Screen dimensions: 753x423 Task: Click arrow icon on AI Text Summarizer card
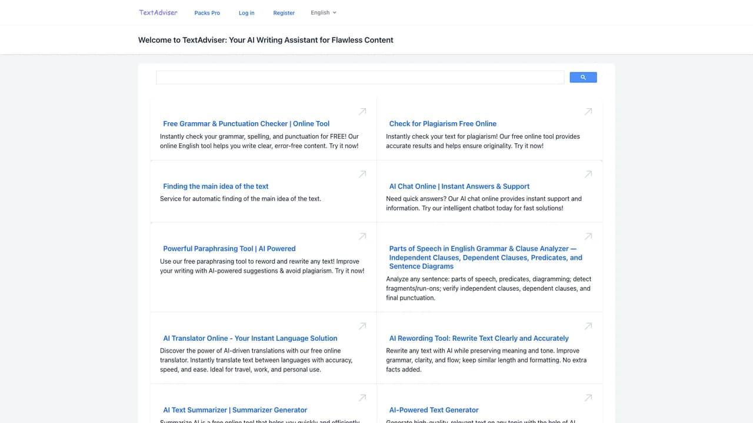click(362, 398)
